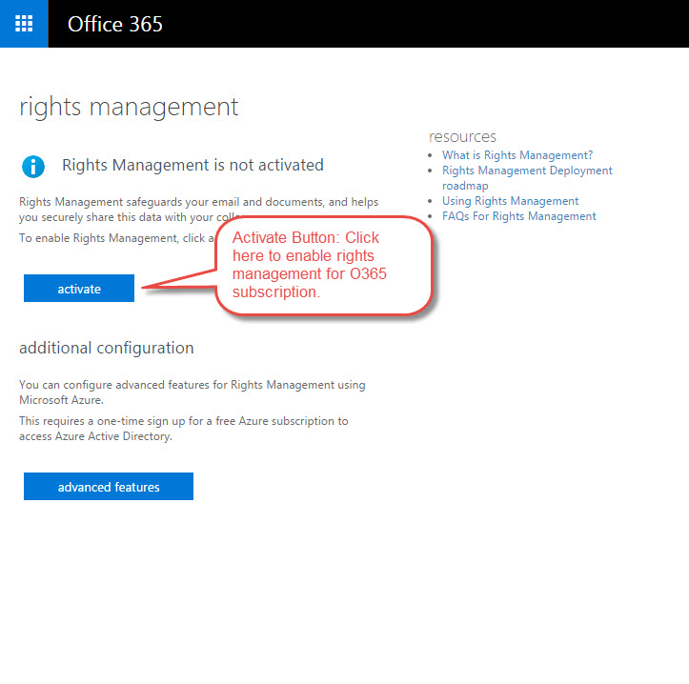
Task: Click the 'This requires a one-time sign up' paragraph
Action: click(x=183, y=429)
